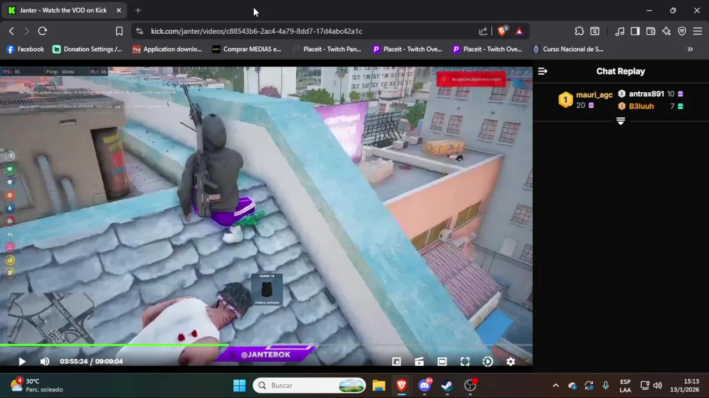
Task: Click the tray microphone icon
Action: pos(605,385)
